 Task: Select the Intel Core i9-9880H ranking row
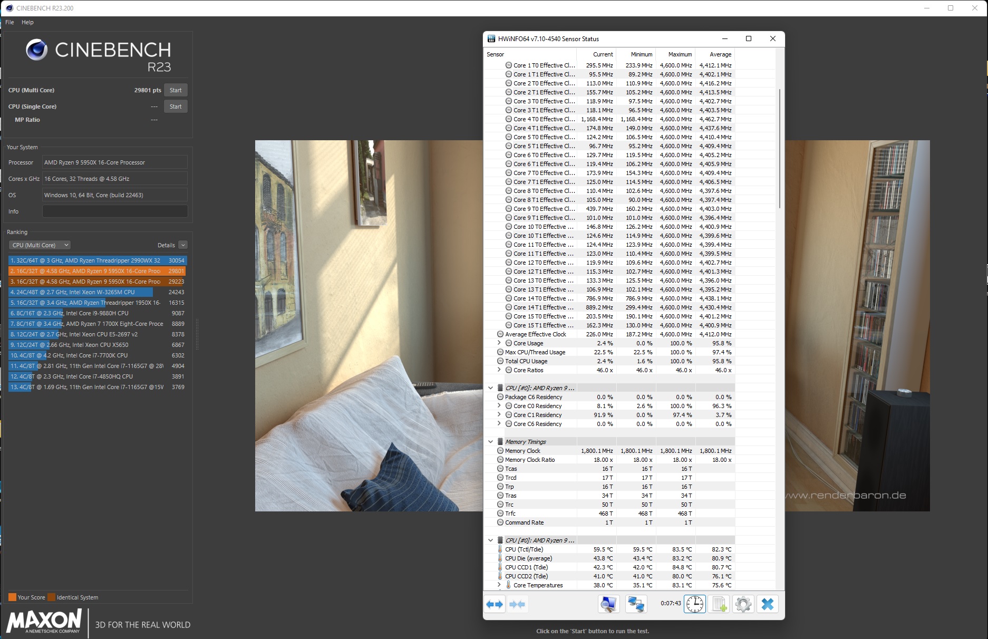coord(98,313)
